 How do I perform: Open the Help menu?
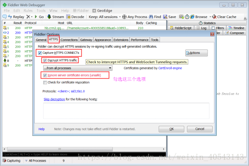(x=65, y=11)
